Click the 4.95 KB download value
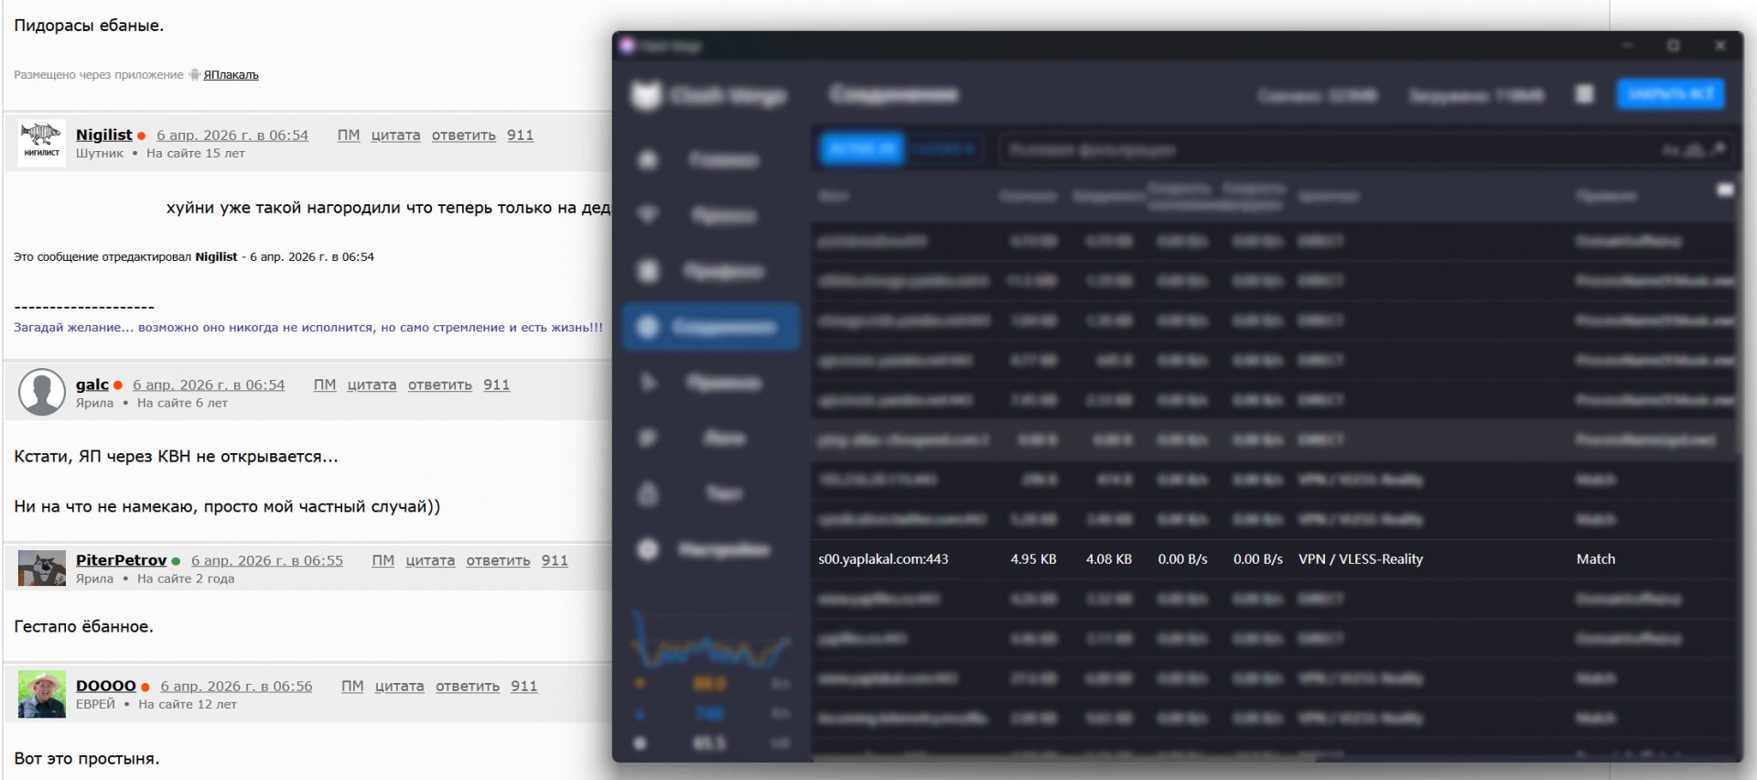 pyautogui.click(x=1033, y=559)
